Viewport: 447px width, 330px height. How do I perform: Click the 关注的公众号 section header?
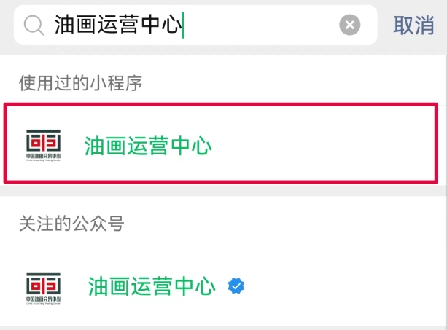[71, 223]
